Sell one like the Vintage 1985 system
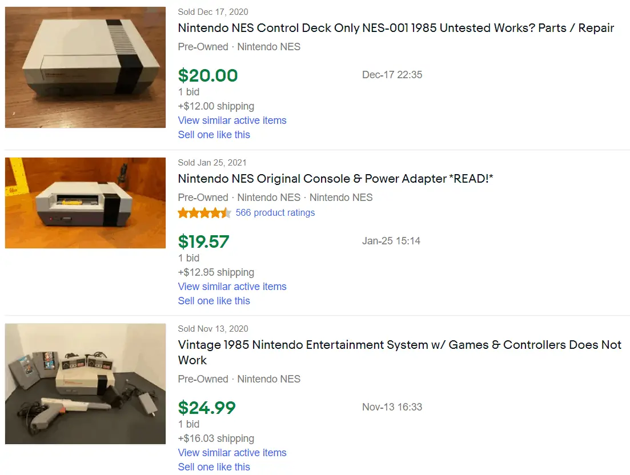This screenshot has width=630, height=475. 214,466
